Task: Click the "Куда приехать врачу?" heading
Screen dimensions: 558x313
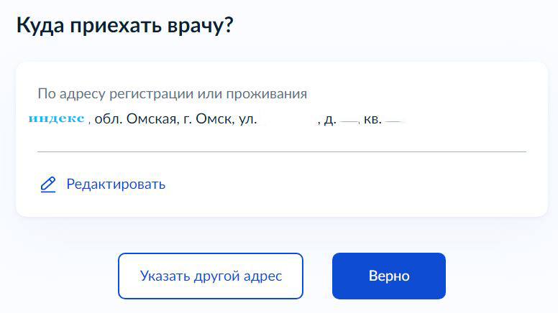Action: pos(126,25)
